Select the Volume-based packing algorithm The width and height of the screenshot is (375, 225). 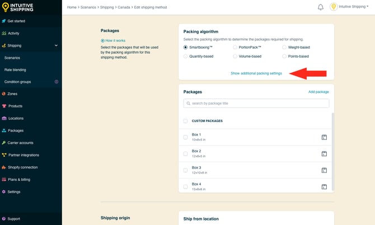[x=235, y=56]
